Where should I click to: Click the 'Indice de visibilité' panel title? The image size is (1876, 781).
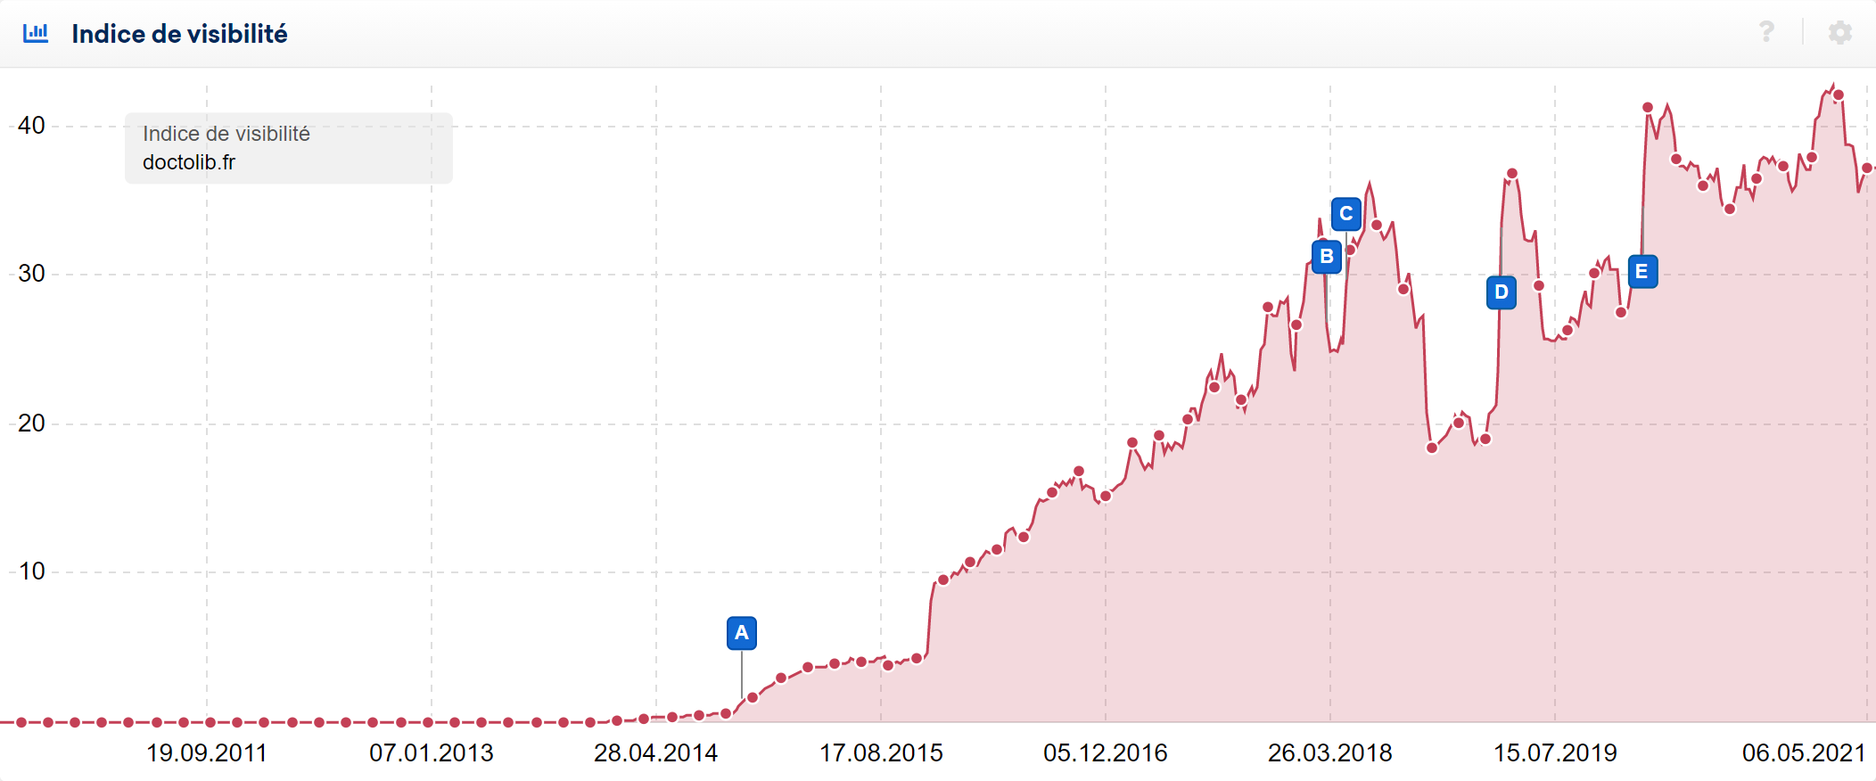click(179, 34)
